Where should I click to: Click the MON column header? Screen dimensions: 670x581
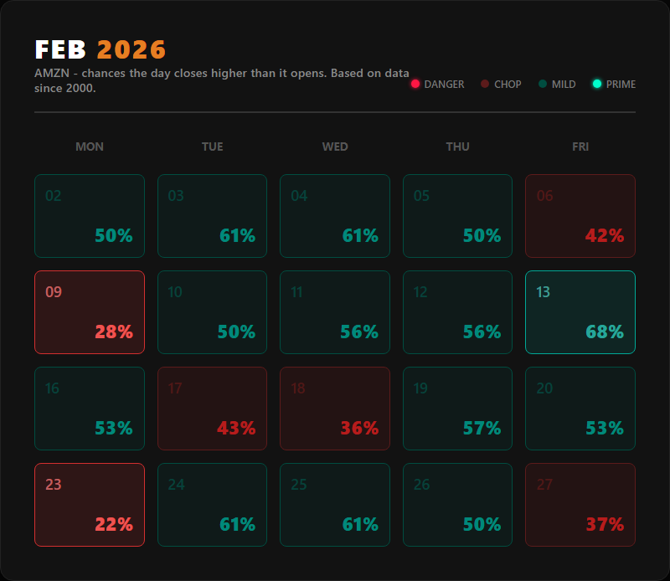tap(90, 147)
